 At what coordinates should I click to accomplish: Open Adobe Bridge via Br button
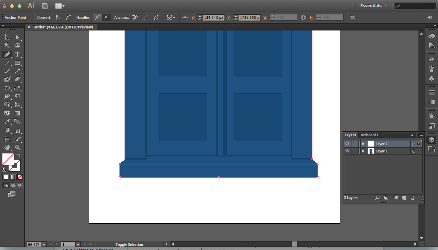(x=45, y=6)
